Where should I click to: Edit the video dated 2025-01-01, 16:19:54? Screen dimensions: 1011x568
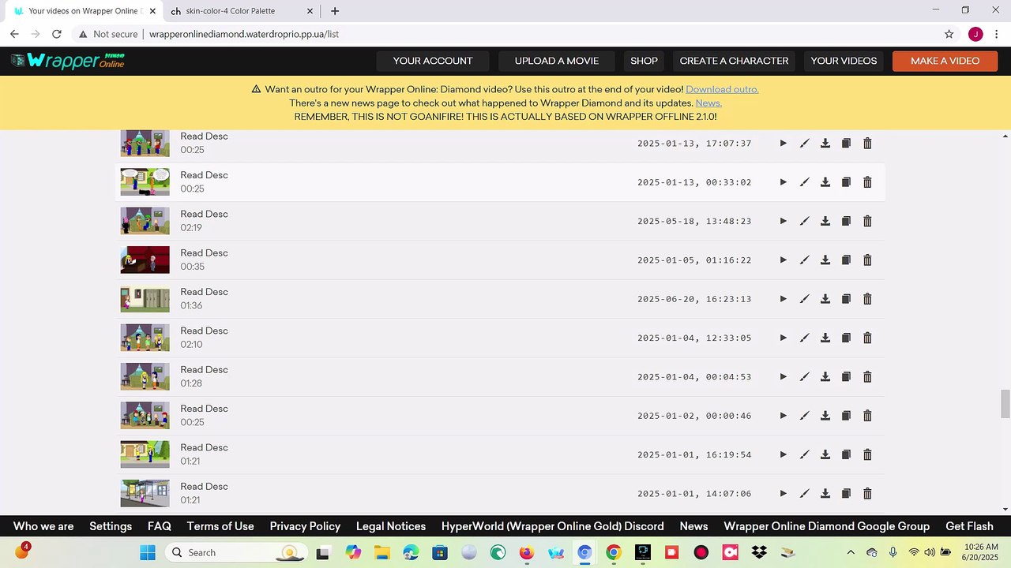tap(804, 454)
